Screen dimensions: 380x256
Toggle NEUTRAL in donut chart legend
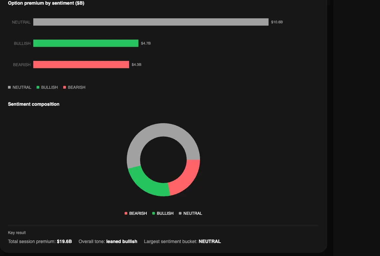tap(190, 213)
